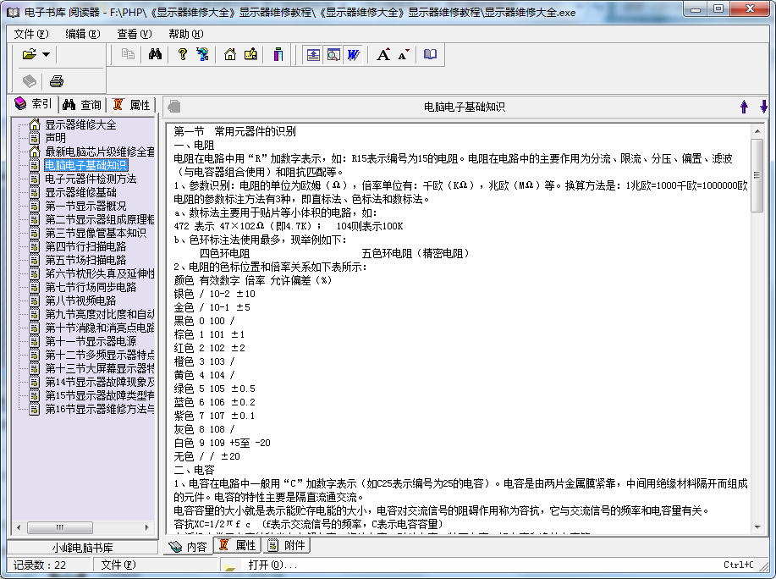The height and width of the screenshot is (579, 776).
Task: Open the dropdown arrow next to open folder
Action: 46,54
